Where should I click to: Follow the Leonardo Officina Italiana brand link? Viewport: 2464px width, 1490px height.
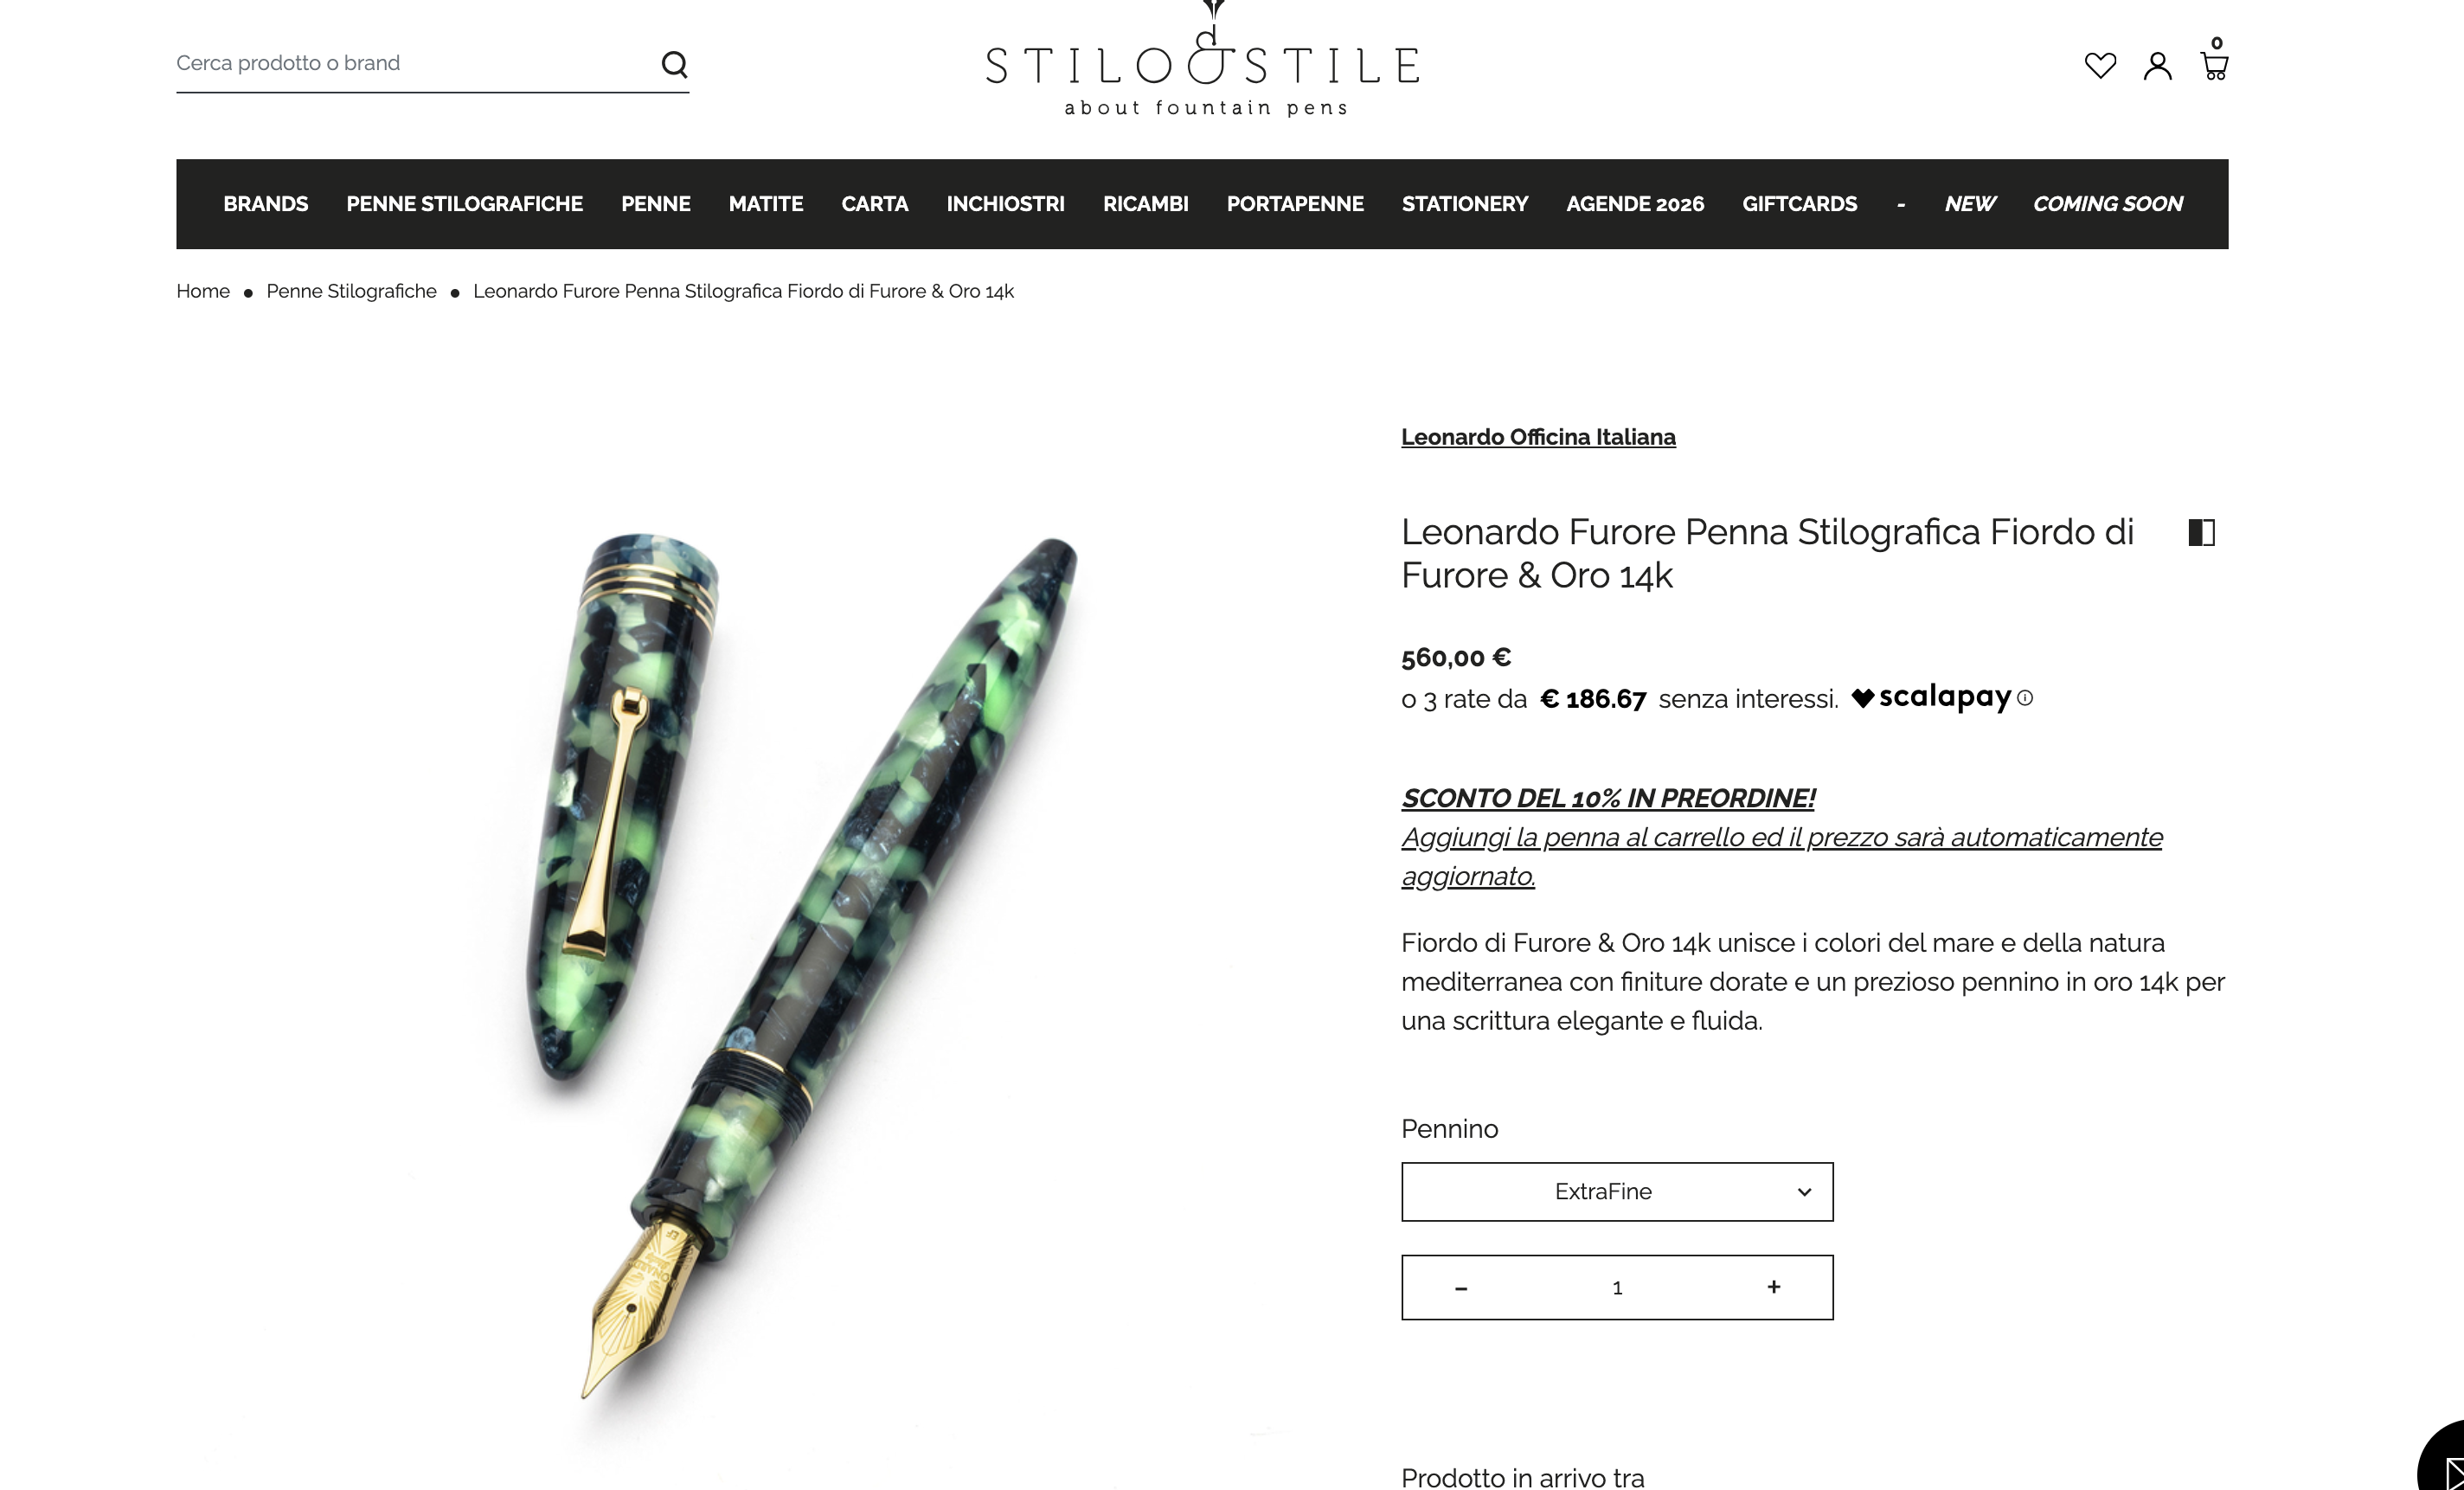pos(1538,437)
